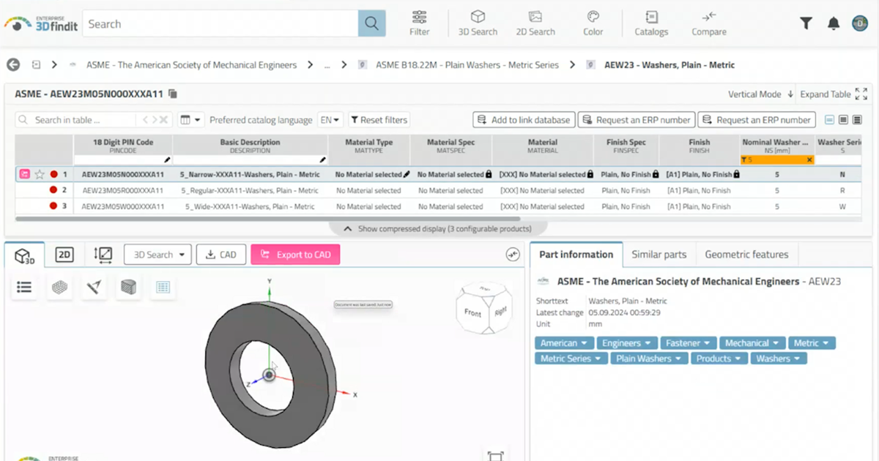Open the catalog language EN dropdown
This screenshot has height=461, width=879.
click(x=330, y=120)
